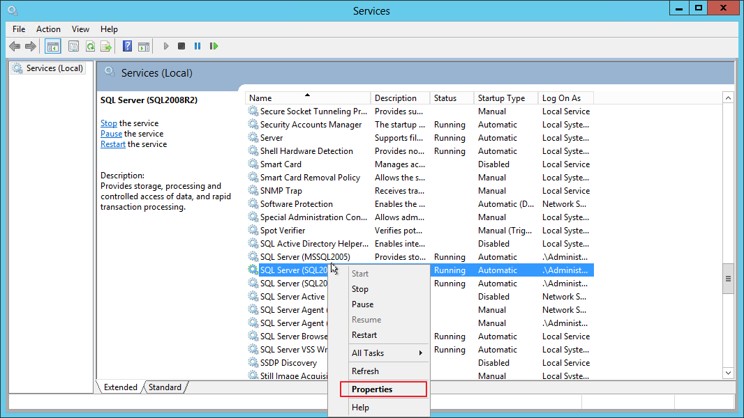Click the Properties sheet toolbar icon
This screenshot has height=418, width=744.
coord(73,47)
